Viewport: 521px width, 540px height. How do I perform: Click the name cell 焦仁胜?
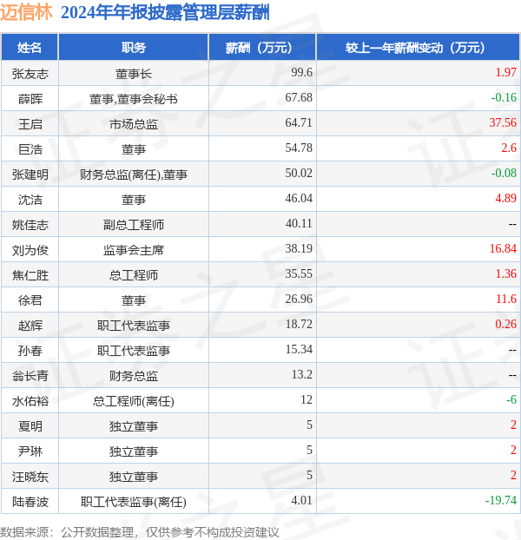pyautogui.click(x=30, y=275)
